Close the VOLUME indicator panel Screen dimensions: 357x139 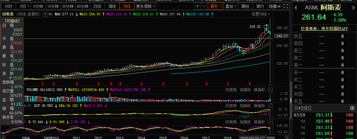click(270, 90)
